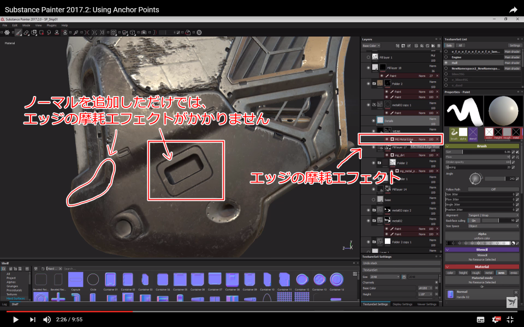Image resolution: width=524 pixels, height=327 pixels.
Task: Play the video
Action: click(15, 319)
